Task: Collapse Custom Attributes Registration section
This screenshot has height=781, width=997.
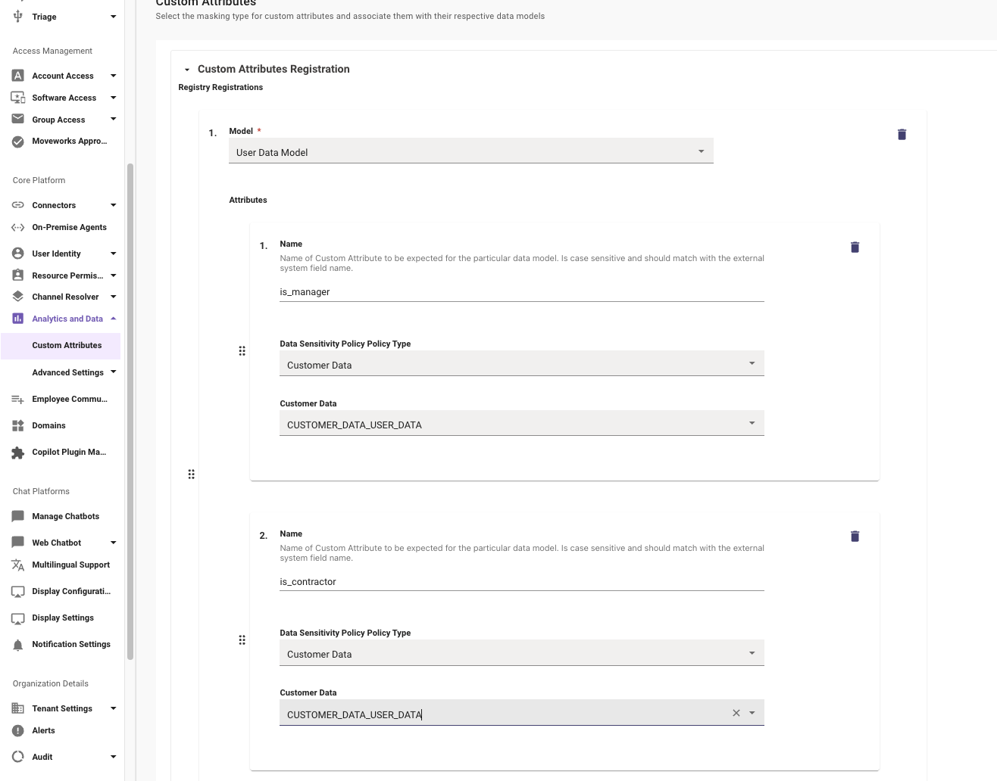Action: pyautogui.click(x=187, y=70)
